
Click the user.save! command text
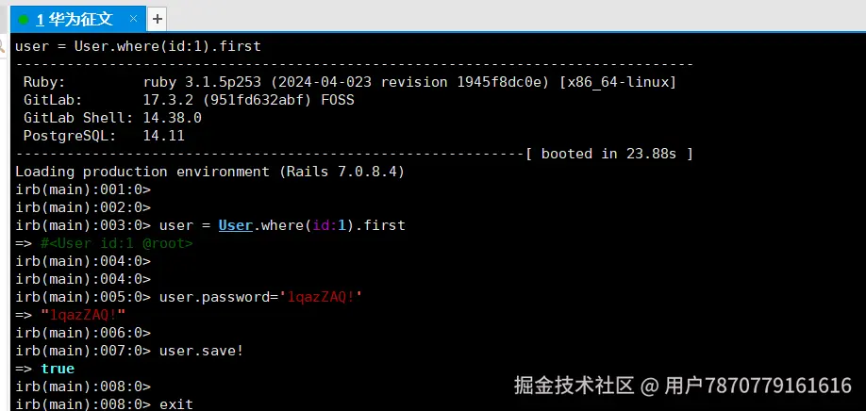[x=201, y=351]
